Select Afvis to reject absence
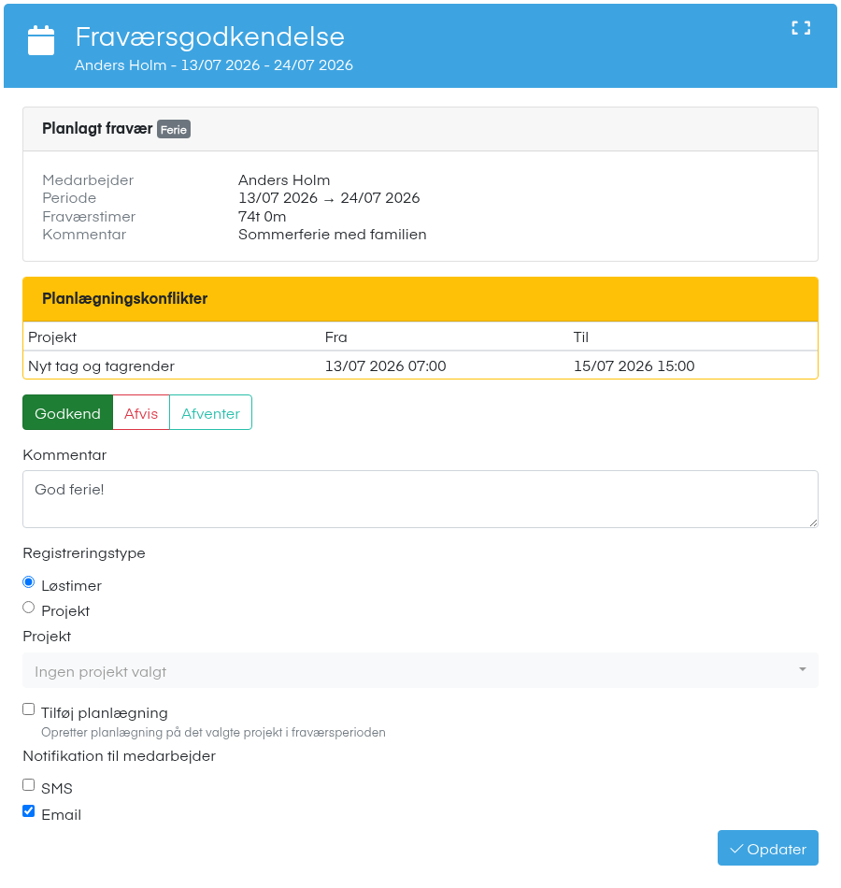841x888 pixels. (141, 413)
